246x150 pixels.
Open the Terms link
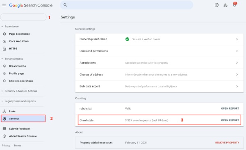[x=17, y=146]
